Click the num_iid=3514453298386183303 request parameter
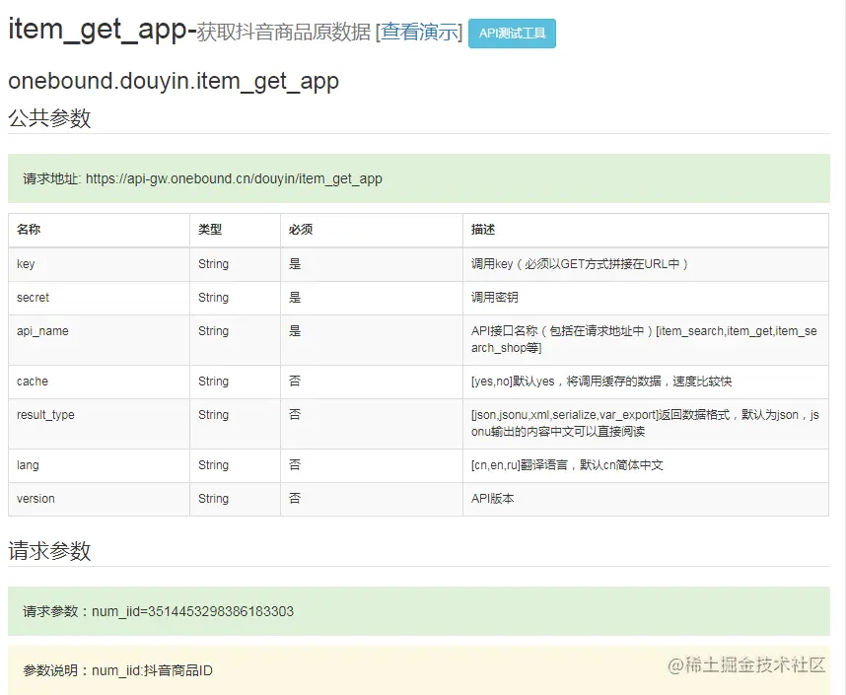Viewport: 846px width, 695px height. (x=192, y=611)
